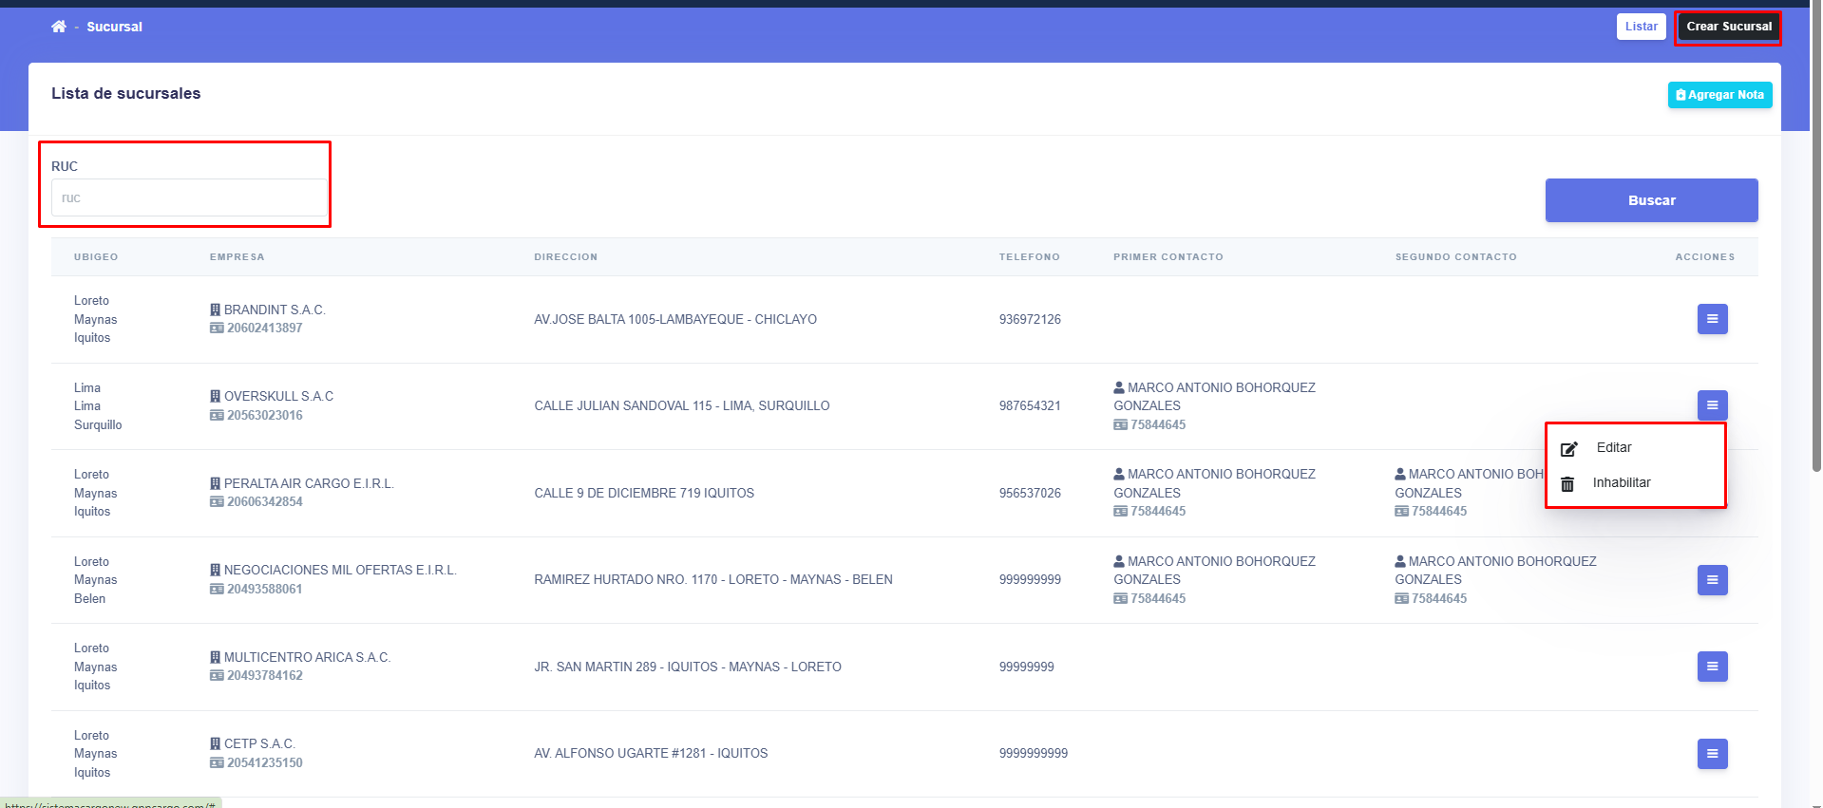This screenshot has width=1823, height=808.
Task: Click the building icon next to BRANDINT
Action: [x=216, y=310]
